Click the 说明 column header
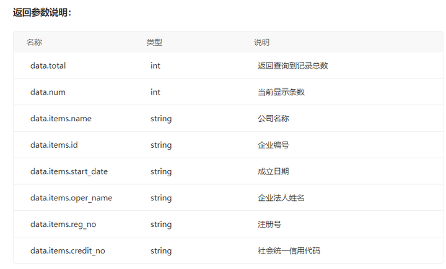The width and height of the screenshot is (446, 269). coord(261,43)
